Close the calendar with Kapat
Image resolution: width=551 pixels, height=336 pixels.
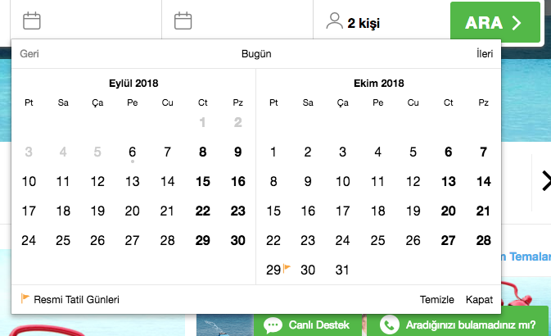[x=479, y=299]
